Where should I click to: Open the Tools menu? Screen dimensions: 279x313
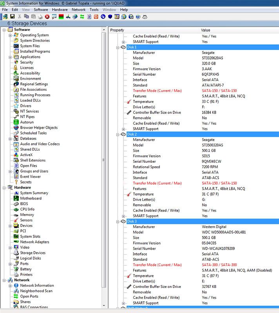[94, 9]
